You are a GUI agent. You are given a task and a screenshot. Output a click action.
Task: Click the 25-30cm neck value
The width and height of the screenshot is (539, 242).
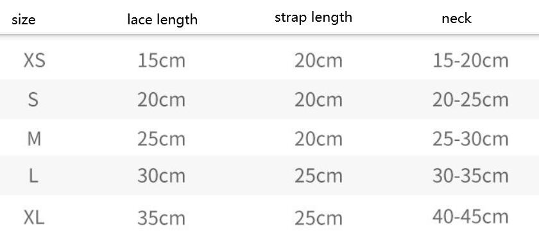470,139
